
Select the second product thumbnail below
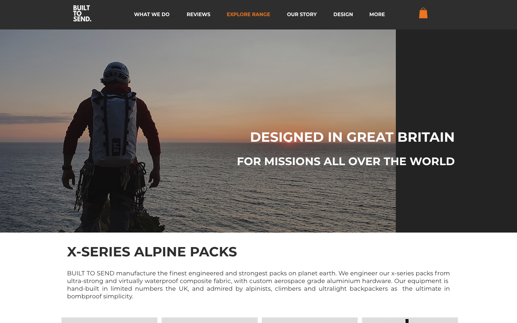point(210,320)
